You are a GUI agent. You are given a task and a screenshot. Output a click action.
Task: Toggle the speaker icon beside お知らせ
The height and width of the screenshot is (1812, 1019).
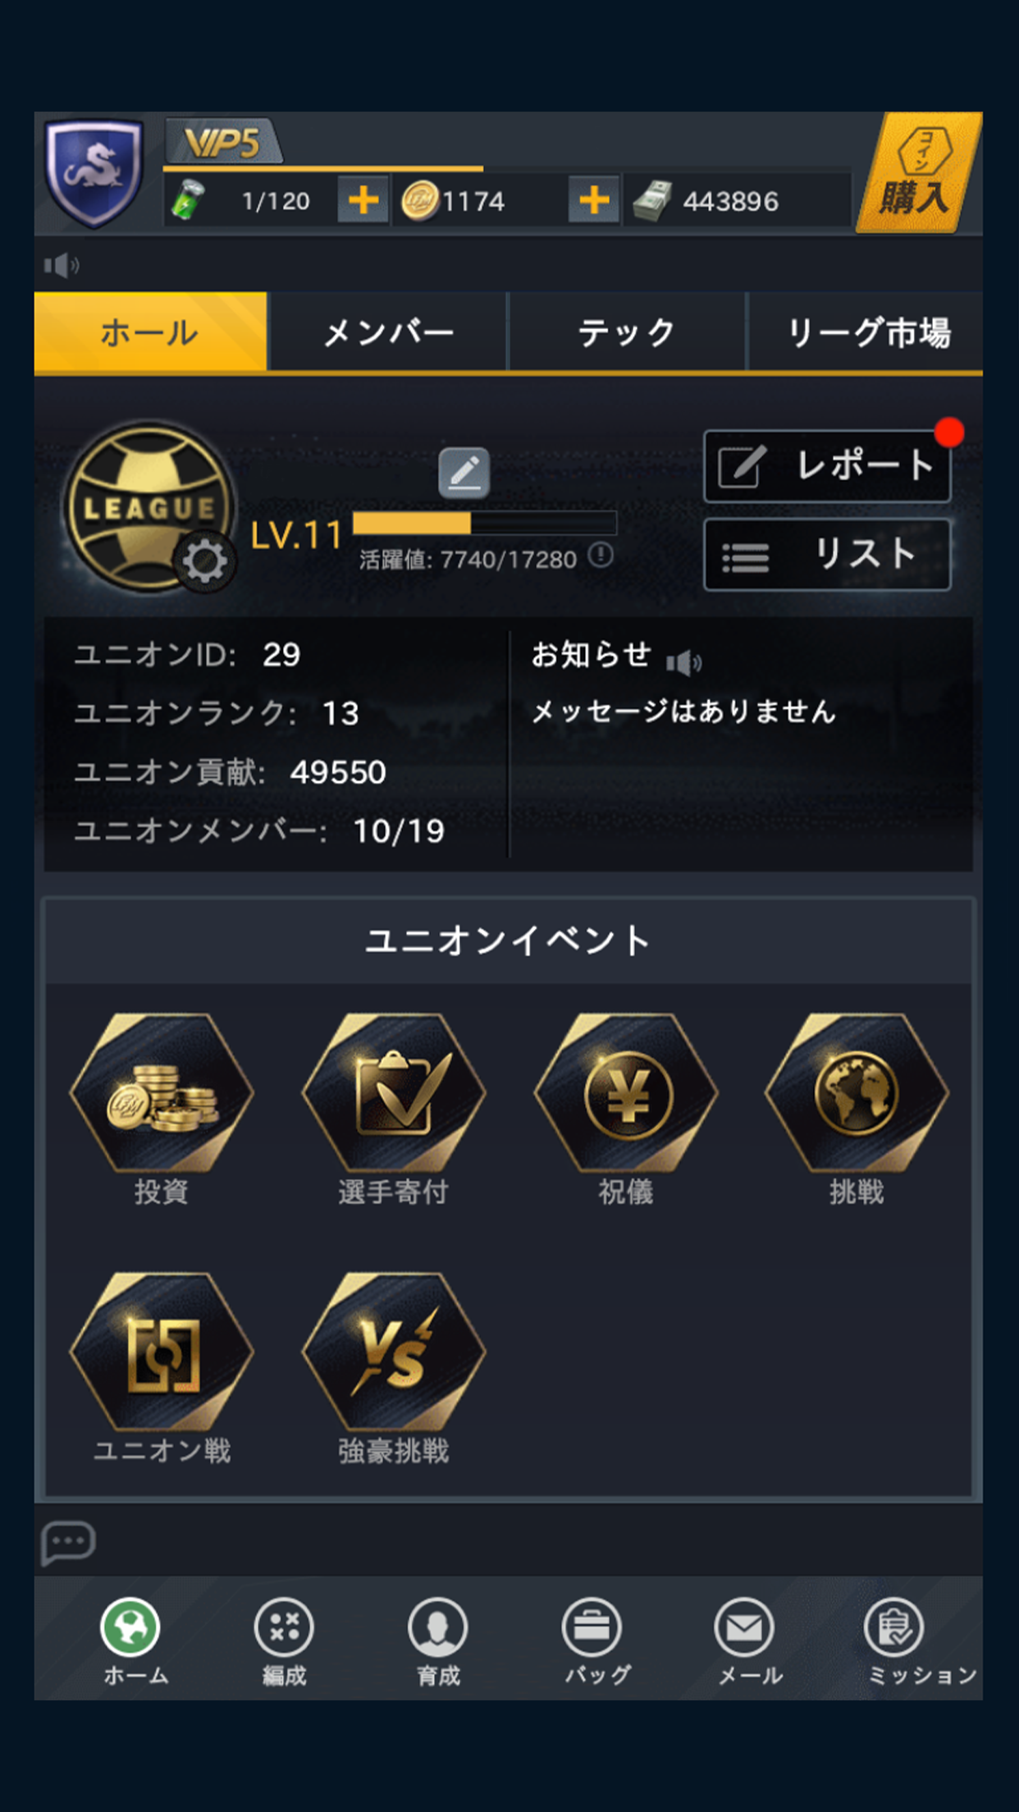683,661
